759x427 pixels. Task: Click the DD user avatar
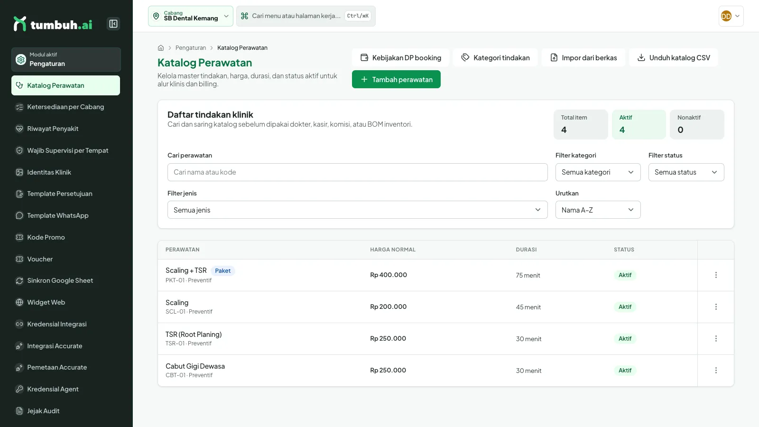click(726, 16)
